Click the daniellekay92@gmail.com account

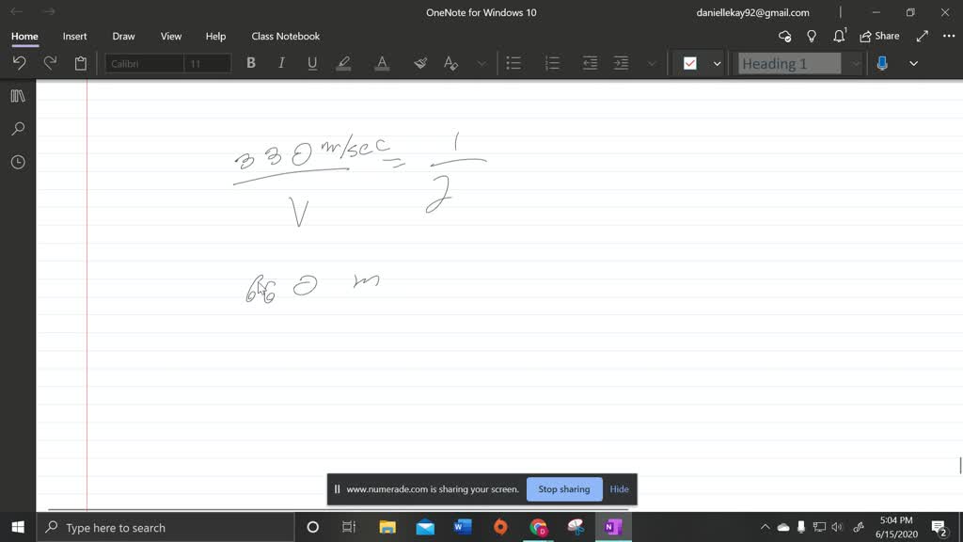pos(752,12)
